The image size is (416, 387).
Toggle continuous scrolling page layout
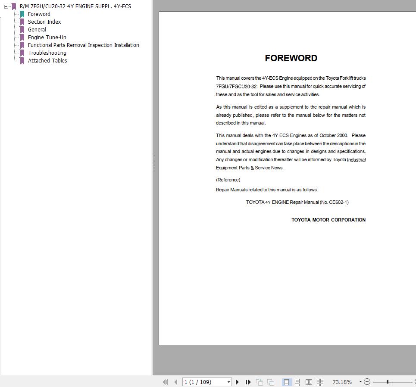pos(297,382)
